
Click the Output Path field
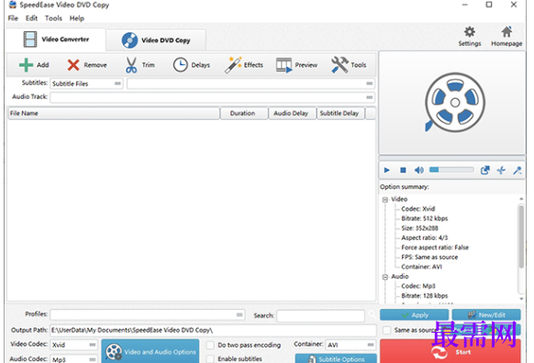coord(214,330)
